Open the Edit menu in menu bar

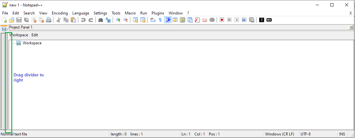(x=16, y=13)
